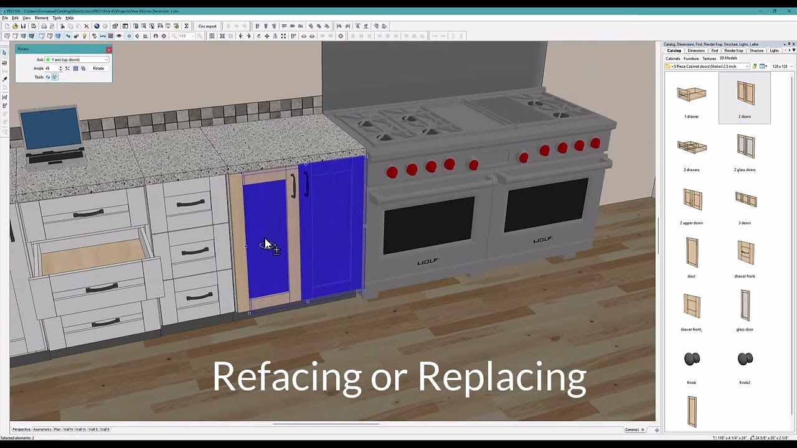Viewport: 797px width, 448px height.
Task: Open the catalog view-mode dropdown icon
Action: (x=763, y=66)
